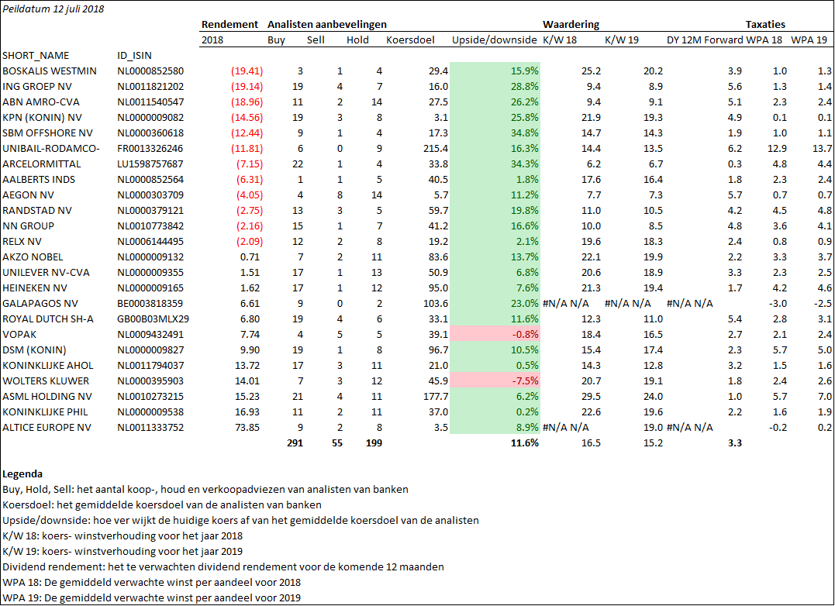Screen dimensions: 835x606
Task: Click the 'WPA 18' column header
Action: point(764,40)
